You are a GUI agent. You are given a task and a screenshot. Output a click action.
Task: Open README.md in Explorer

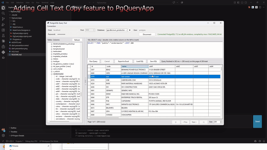(x=16, y=55)
